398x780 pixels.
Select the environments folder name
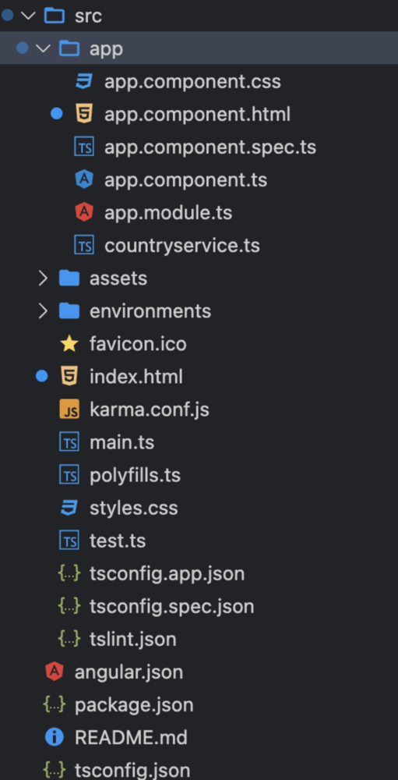tap(150, 311)
